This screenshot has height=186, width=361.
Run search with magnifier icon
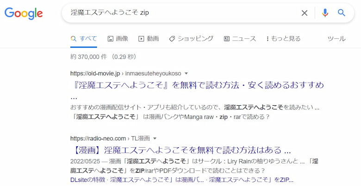tap(342, 13)
